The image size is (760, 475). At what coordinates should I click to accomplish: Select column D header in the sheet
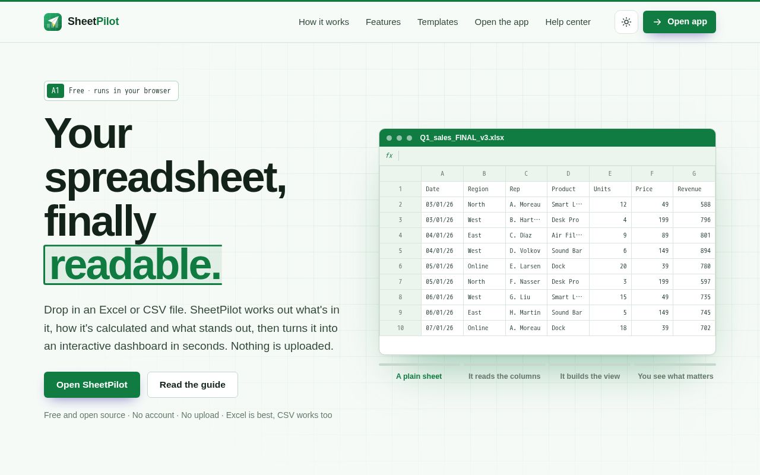tap(568, 173)
